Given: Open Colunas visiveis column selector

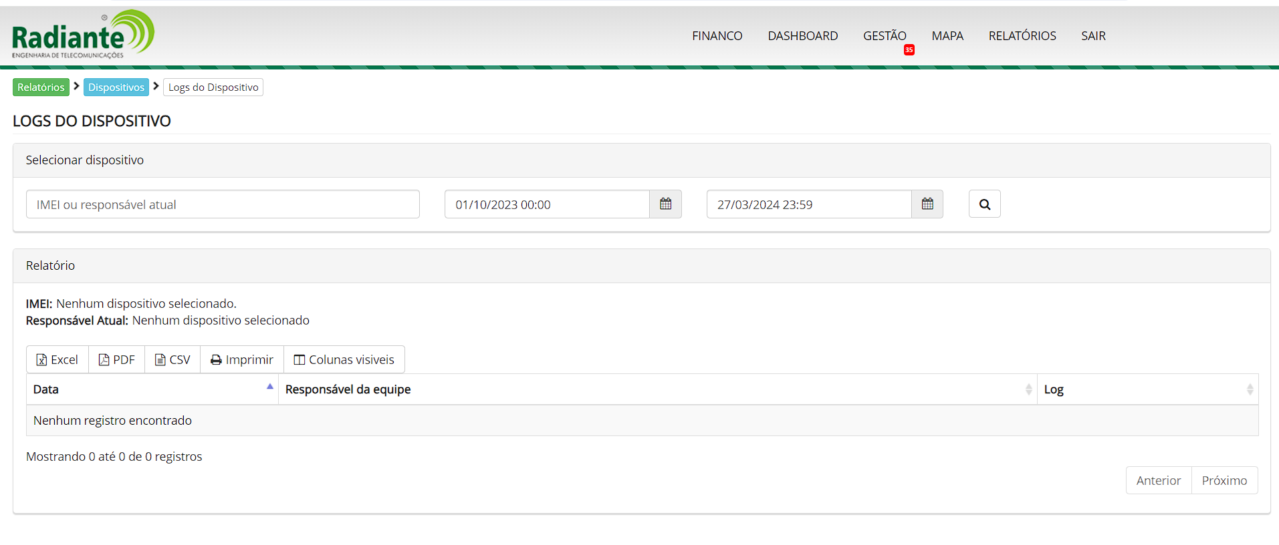Looking at the screenshot, I should click(344, 360).
